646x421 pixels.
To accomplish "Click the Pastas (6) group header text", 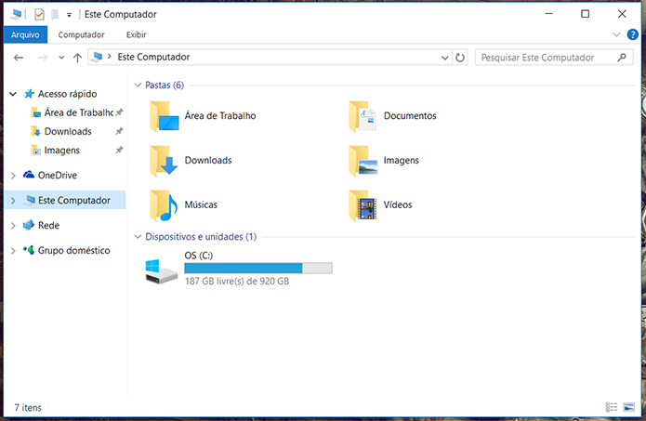I will 165,85.
